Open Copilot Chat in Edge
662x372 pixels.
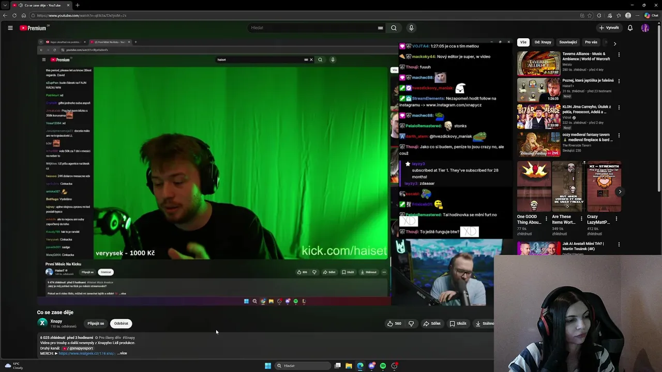pyautogui.click(x=652, y=16)
